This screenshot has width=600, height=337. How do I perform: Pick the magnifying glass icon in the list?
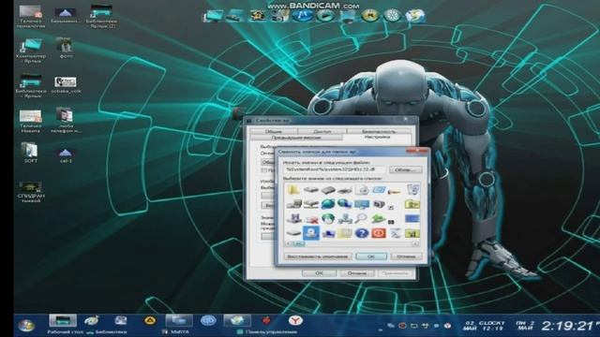(360, 218)
